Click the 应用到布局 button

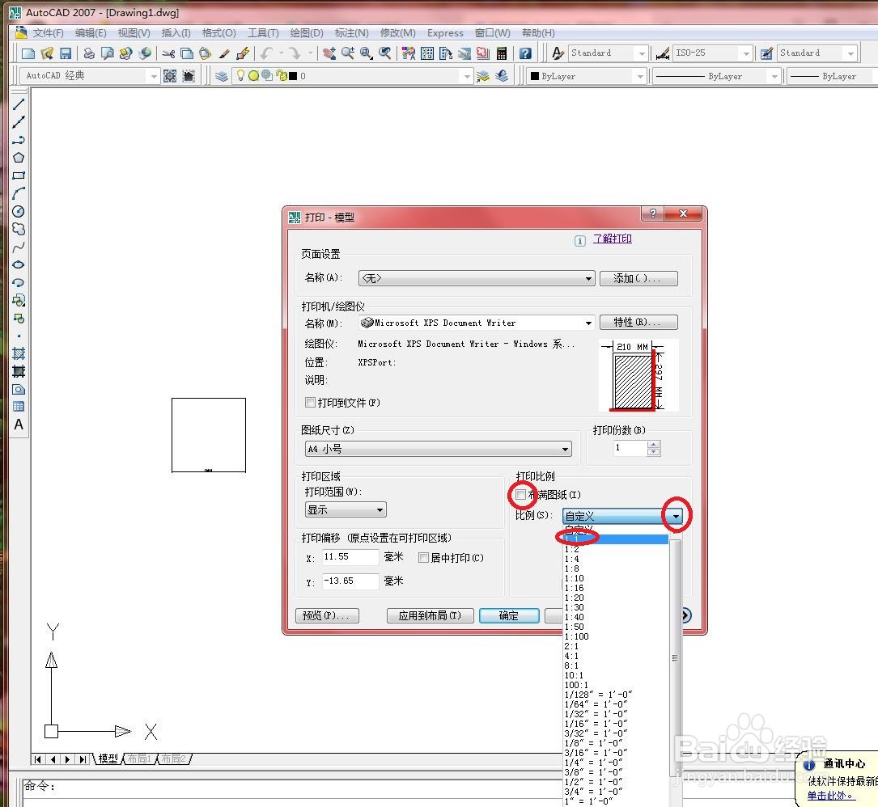[x=430, y=615]
